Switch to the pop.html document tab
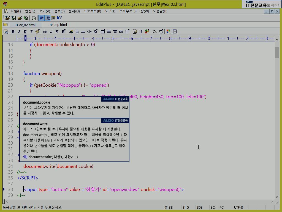Image resolution: width=282 pixels, height=212 pixels. coord(59,25)
